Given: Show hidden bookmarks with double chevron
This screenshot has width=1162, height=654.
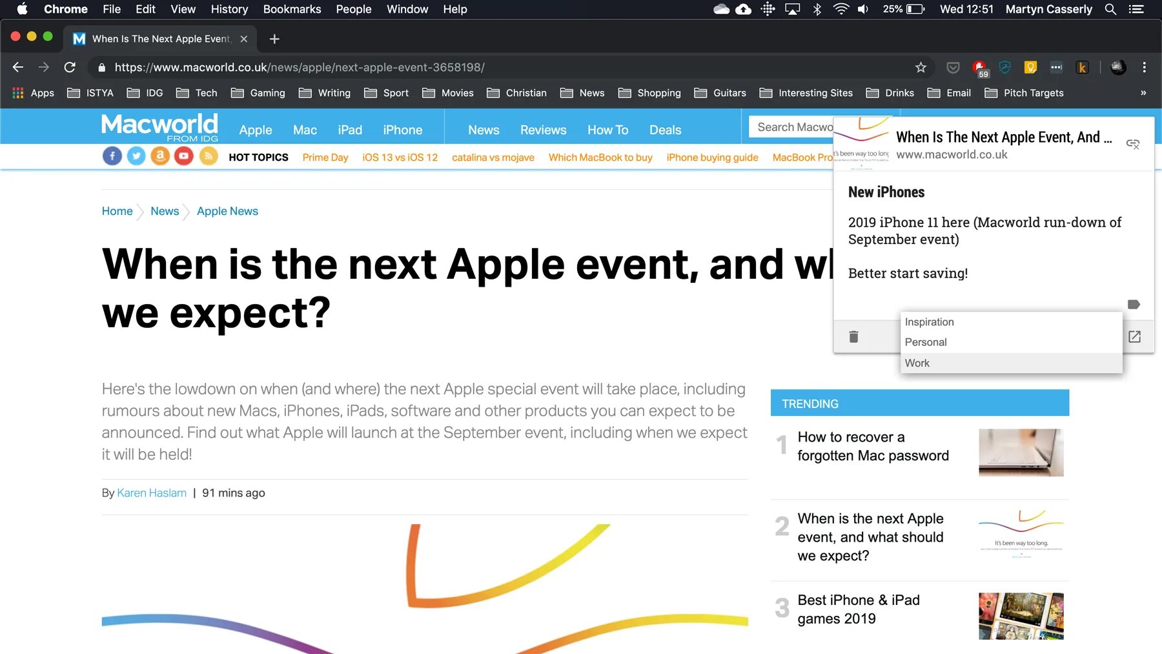Looking at the screenshot, I should 1143,93.
